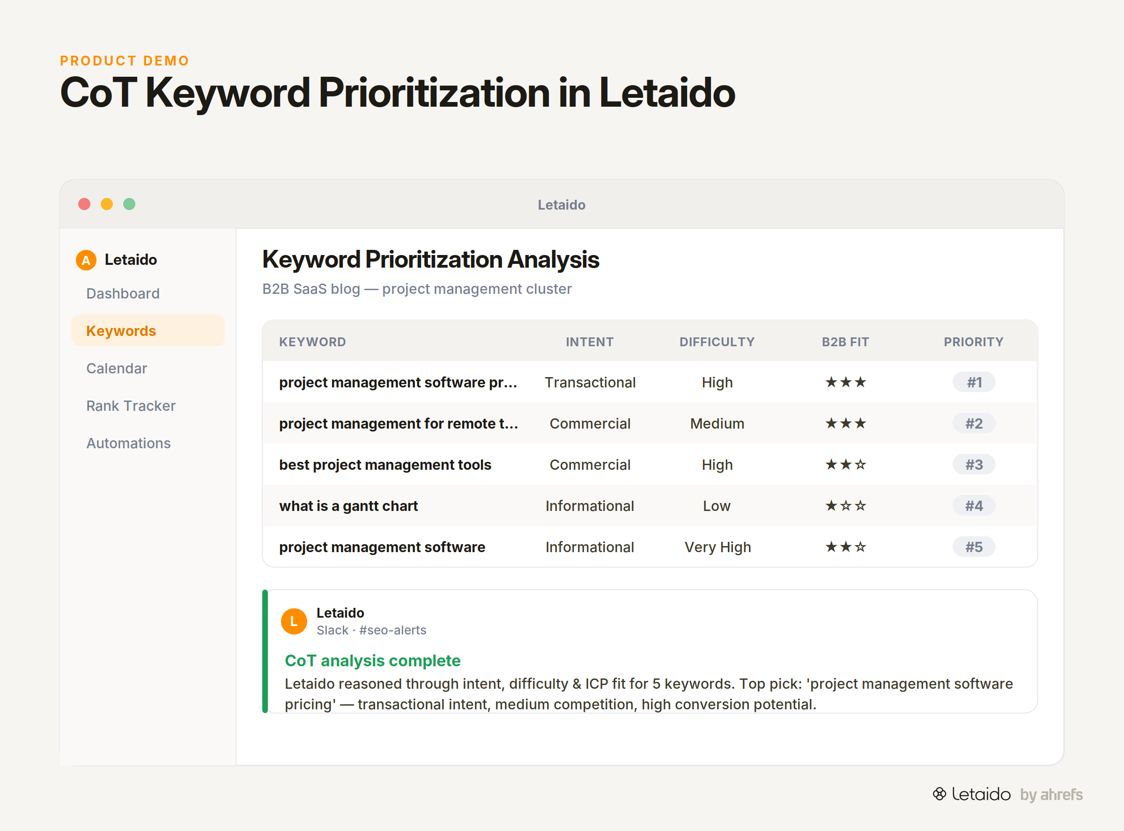
Task: Click the 'B2B SaaS blog — project management cluster' subtitle
Action: [417, 289]
